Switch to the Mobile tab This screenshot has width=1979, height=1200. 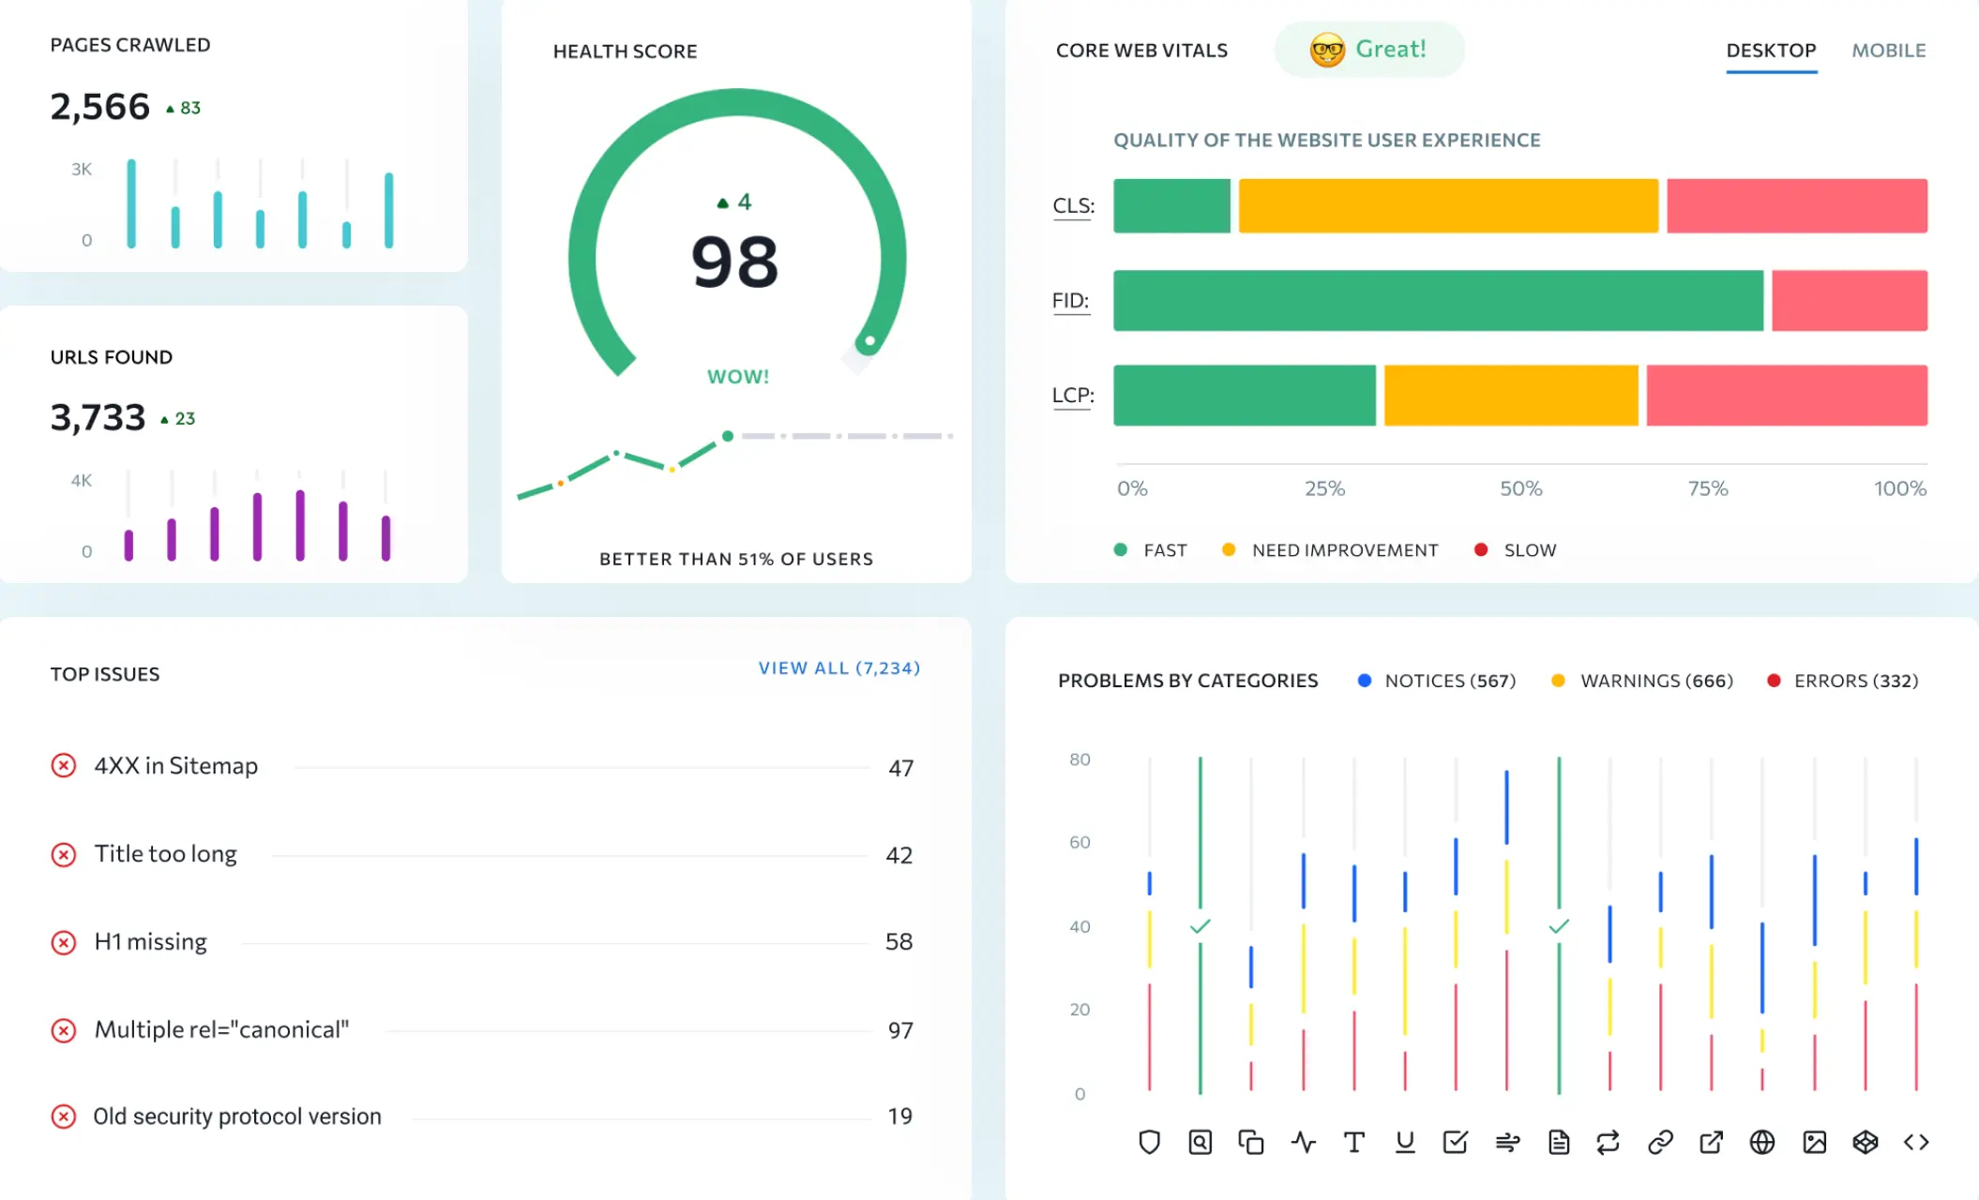(1888, 51)
